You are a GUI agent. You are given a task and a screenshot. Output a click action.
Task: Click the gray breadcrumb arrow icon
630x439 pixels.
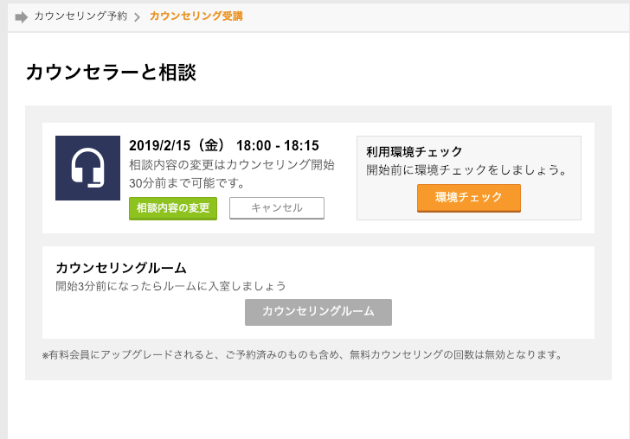[x=22, y=16]
